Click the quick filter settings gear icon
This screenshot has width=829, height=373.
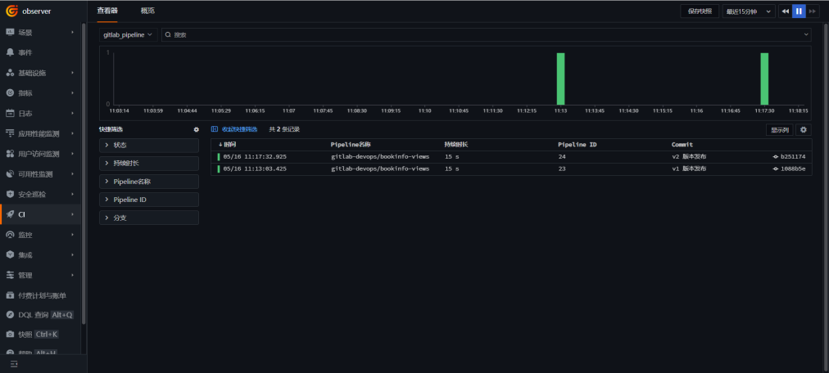pos(196,129)
